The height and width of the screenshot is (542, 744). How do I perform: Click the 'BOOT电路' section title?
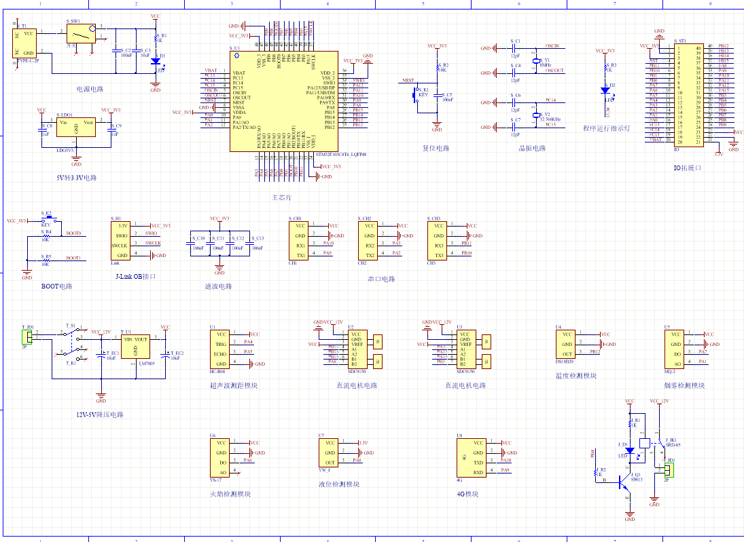tap(56, 286)
